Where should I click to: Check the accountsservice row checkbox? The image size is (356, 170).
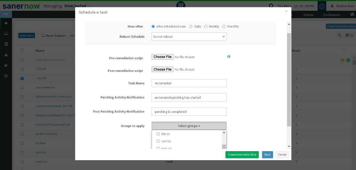click(x=22, y=88)
